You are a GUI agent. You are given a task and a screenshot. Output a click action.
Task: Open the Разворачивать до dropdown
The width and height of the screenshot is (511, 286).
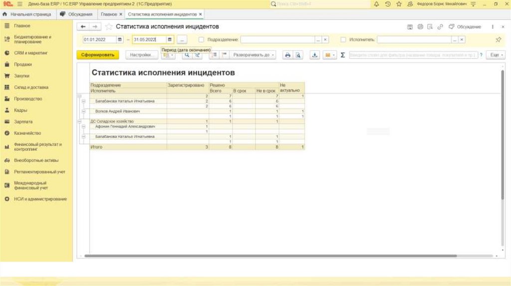point(255,55)
